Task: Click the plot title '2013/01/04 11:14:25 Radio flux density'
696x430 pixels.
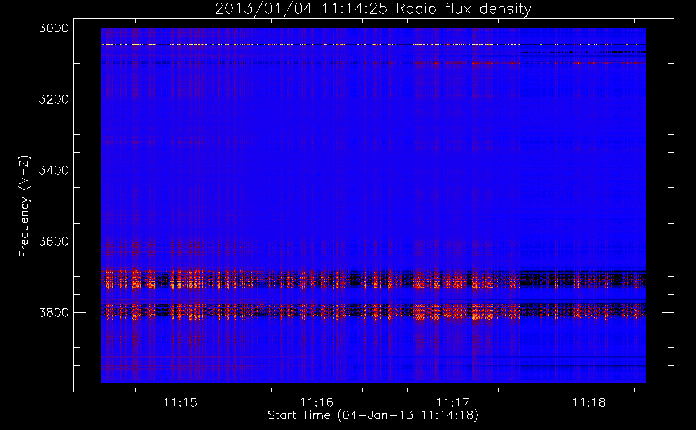Action: coord(373,9)
